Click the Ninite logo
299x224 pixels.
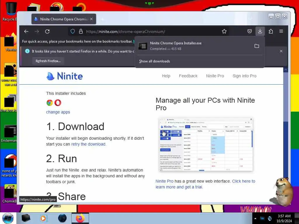click(x=65, y=76)
